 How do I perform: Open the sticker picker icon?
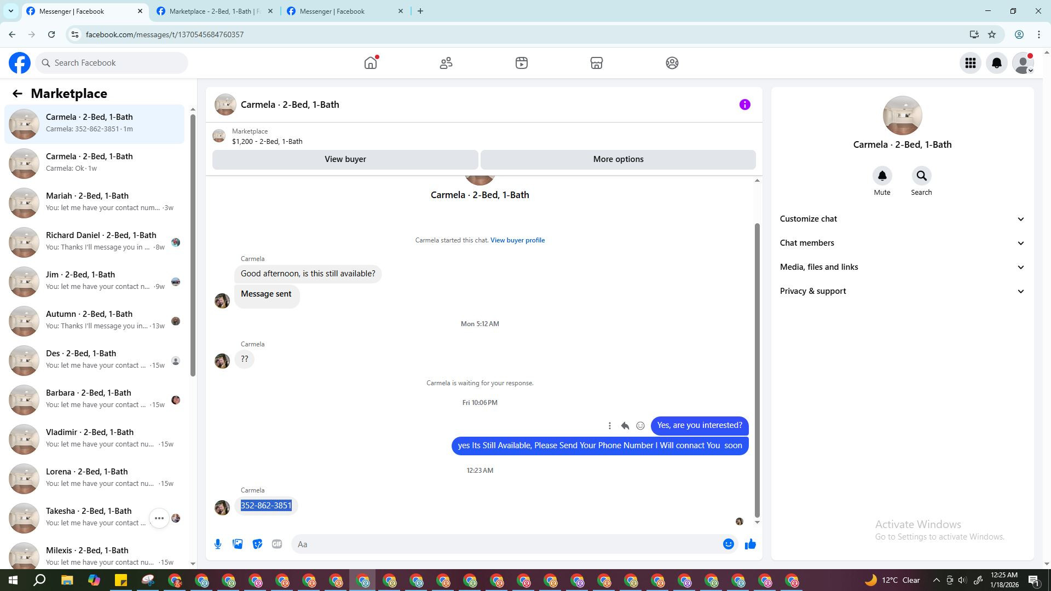(257, 544)
